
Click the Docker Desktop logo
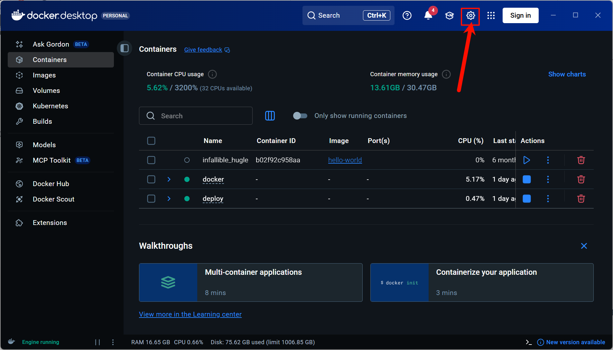click(x=54, y=15)
